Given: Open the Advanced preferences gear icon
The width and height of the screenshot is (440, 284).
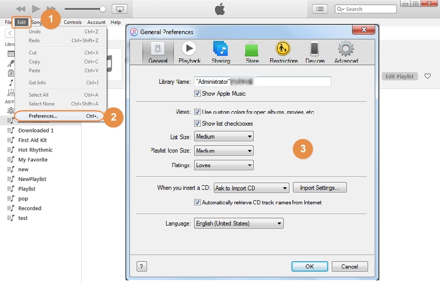Looking at the screenshot, I should pyautogui.click(x=346, y=49).
